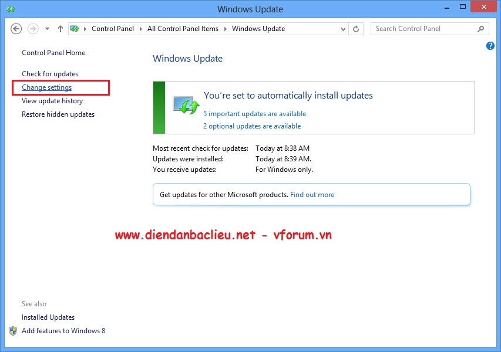Click the update status monitor icon
501x352 pixels.
coord(186,104)
